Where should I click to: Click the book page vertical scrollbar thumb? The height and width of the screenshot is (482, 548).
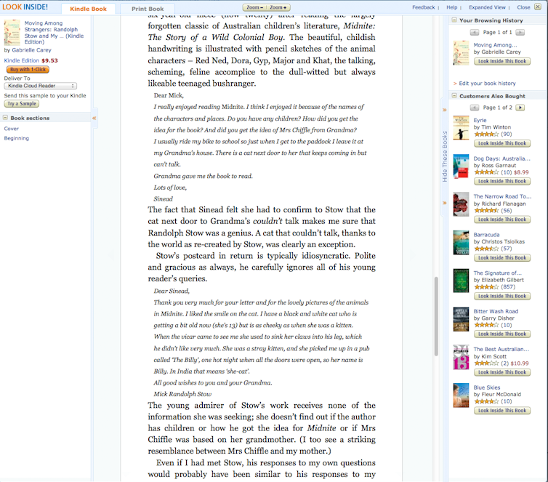[x=436, y=316]
